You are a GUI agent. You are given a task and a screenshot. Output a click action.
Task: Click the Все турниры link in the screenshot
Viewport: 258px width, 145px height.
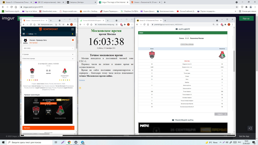[x=33, y=43]
